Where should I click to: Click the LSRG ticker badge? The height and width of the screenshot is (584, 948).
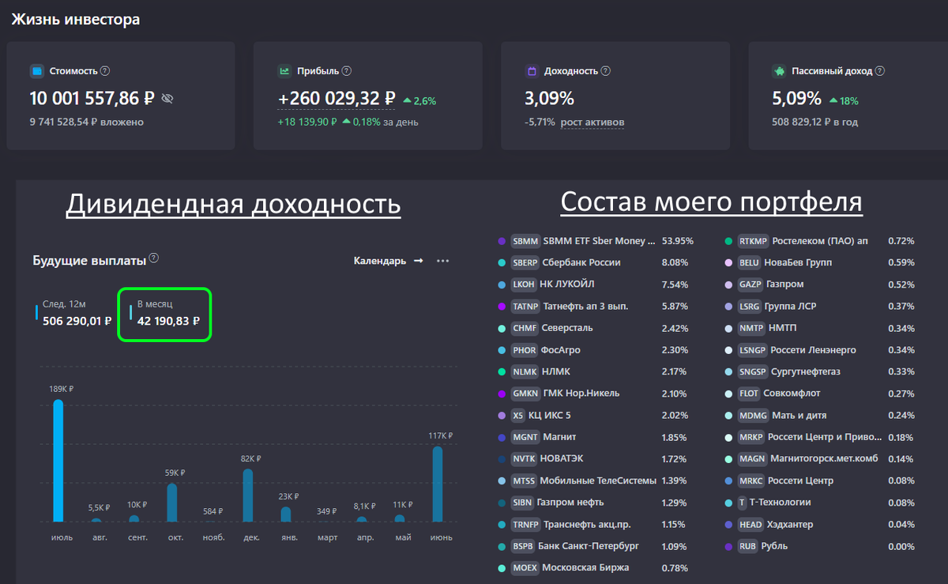click(750, 306)
